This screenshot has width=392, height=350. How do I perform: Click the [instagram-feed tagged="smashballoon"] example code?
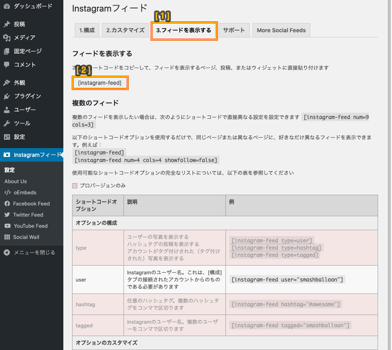point(290,325)
